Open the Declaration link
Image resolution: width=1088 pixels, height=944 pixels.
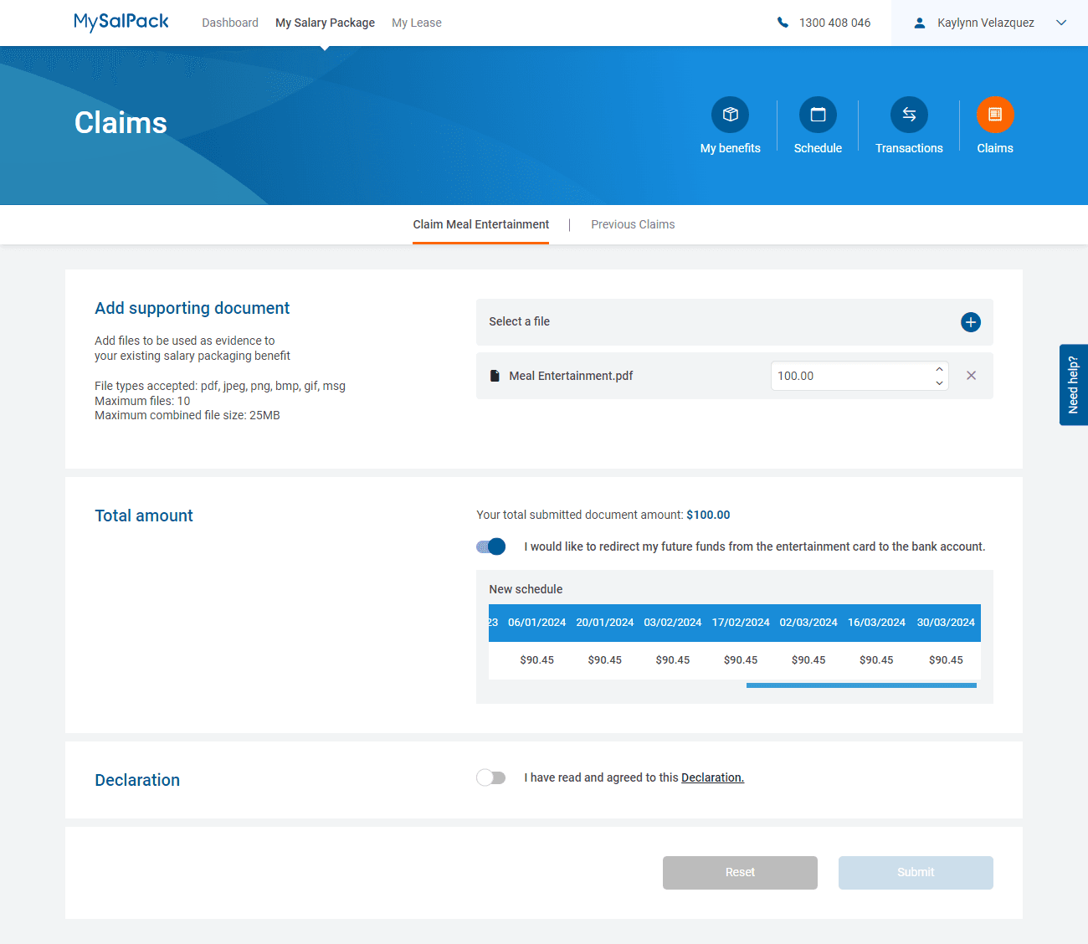click(712, 777)
